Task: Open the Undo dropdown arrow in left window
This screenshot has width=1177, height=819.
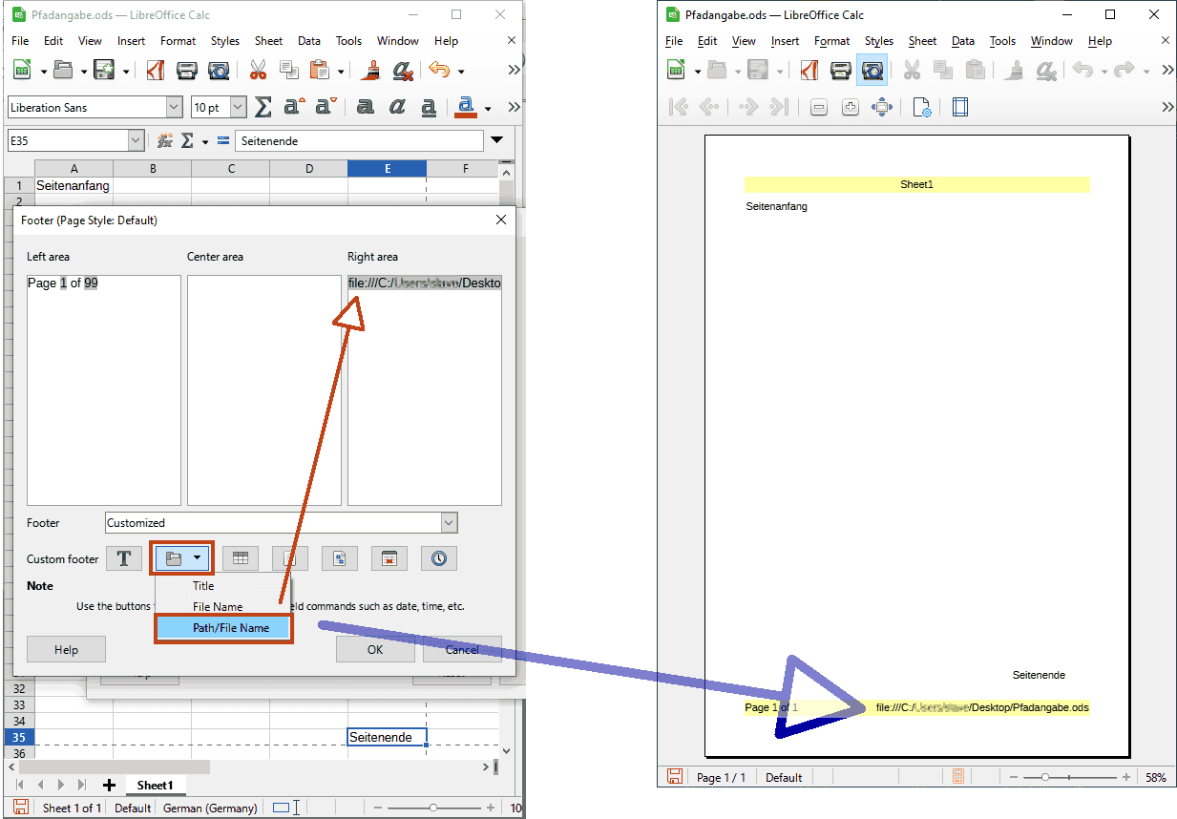Action: (461, 72)
